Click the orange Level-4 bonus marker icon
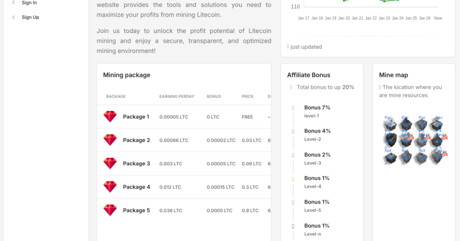Screen dimensions: 460x241 click(293, 179)
